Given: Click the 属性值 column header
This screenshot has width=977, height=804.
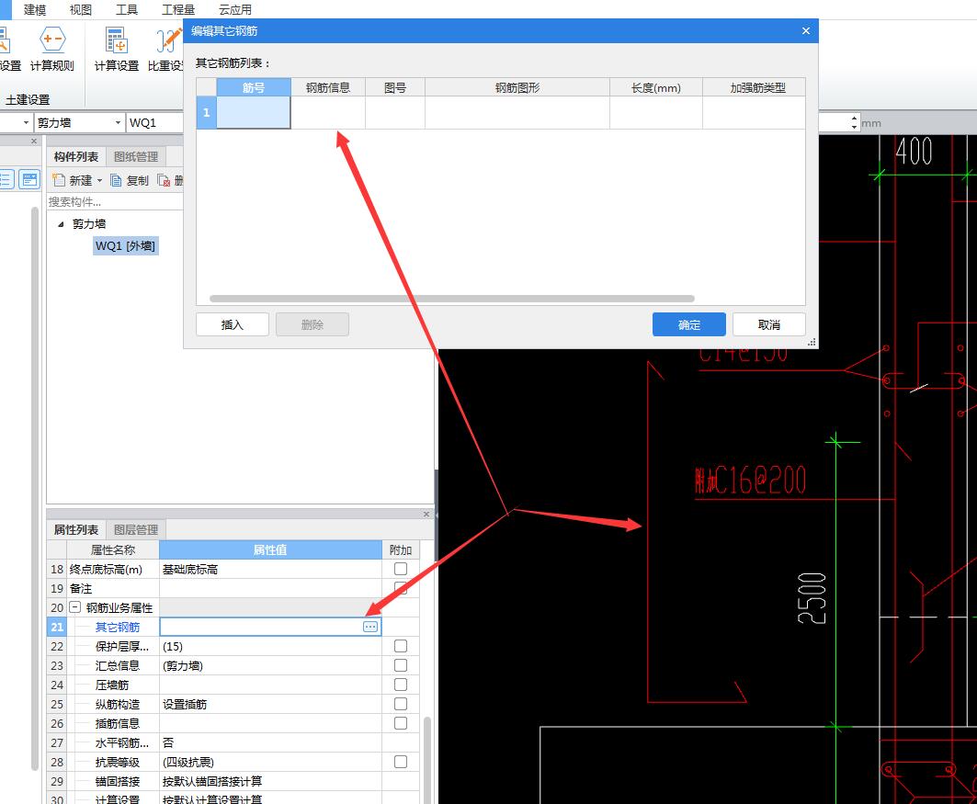Looking at the screenshot, I should [x=270, y=549].
